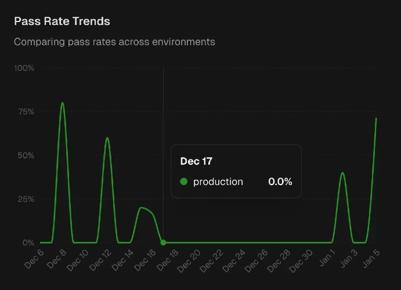
Task: Click the Dec 17 tooltip heading
Action: coord(196,161)
